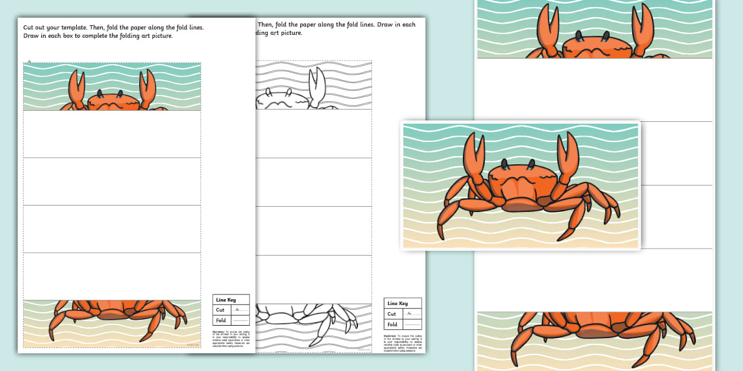Viewport: 743px width, 371px height.
Task: Click the "Fold" label on the black-and-white worksheet key
Action: coord(392,324)
